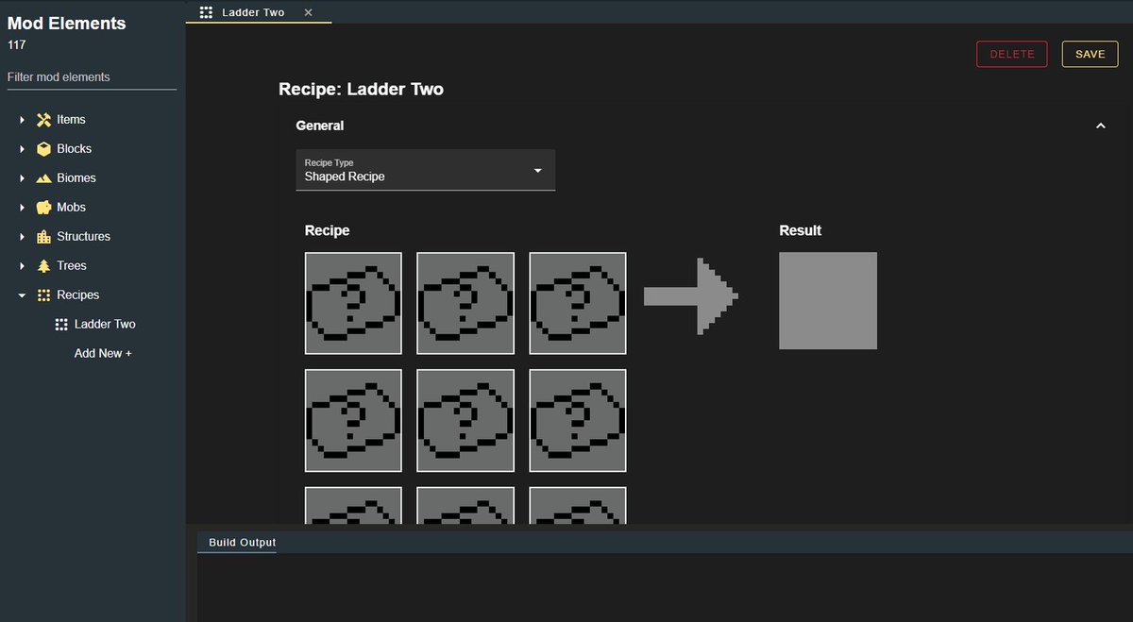Click the Filter mod elements field
The image size is (1133, 622).
pos(92,77)
